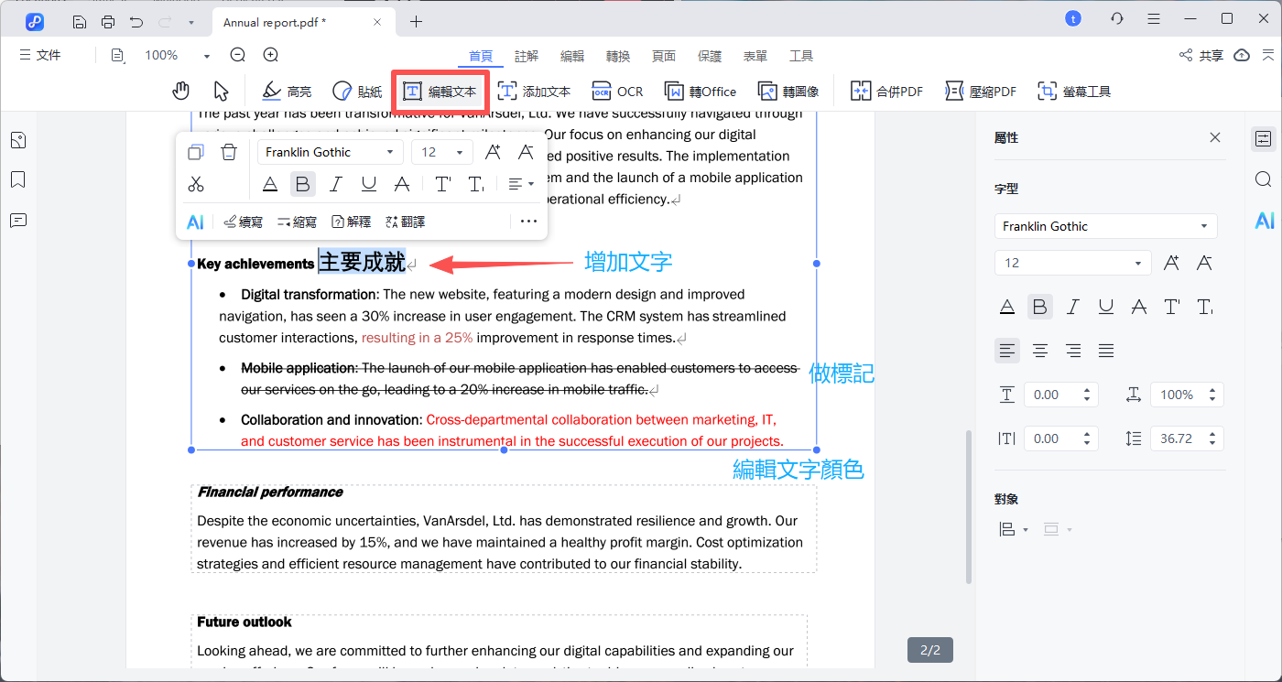This screenshot has width=1282, height=682.
Task: Open the 文件 menu
Action: point(39,55)
